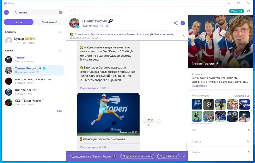Click the search field containing теннис
This screenshot has height=163, width=255.
coord(38,12)
